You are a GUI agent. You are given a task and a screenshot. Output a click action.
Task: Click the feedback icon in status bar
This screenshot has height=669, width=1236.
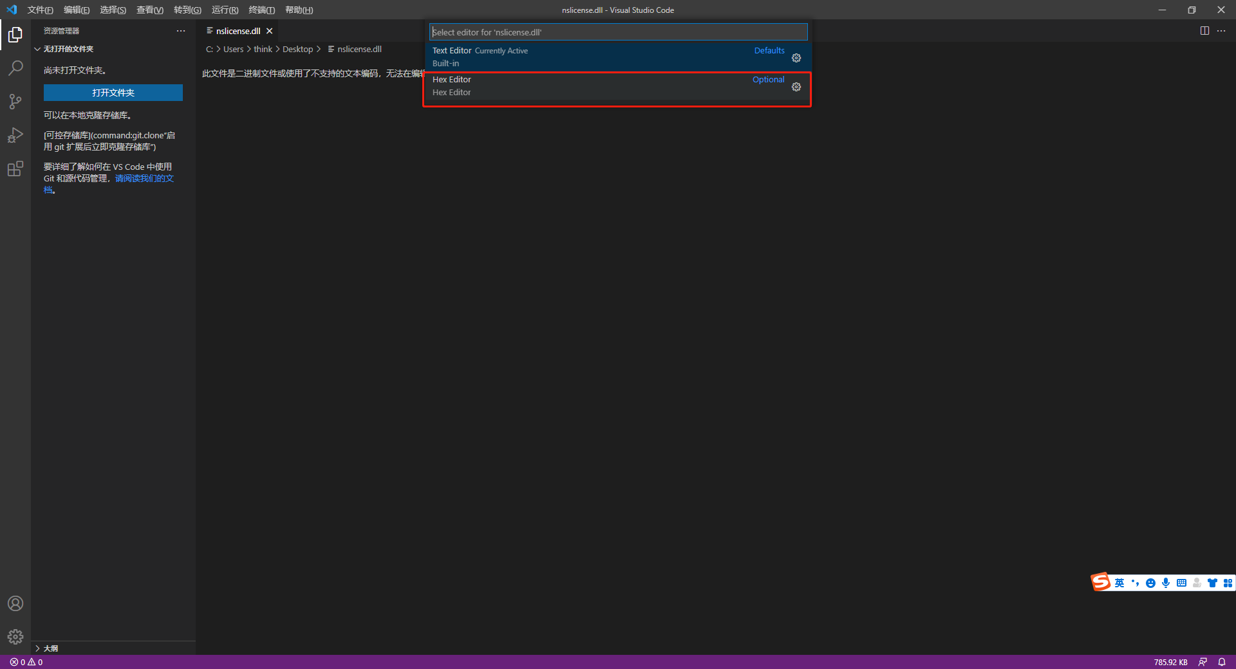pos(1203,662)
